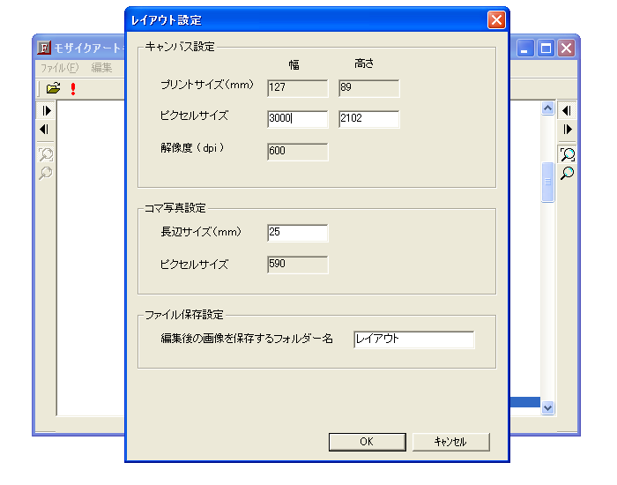
Task: Click the プリントサイズ(mm) label
Action: [206, 85]
